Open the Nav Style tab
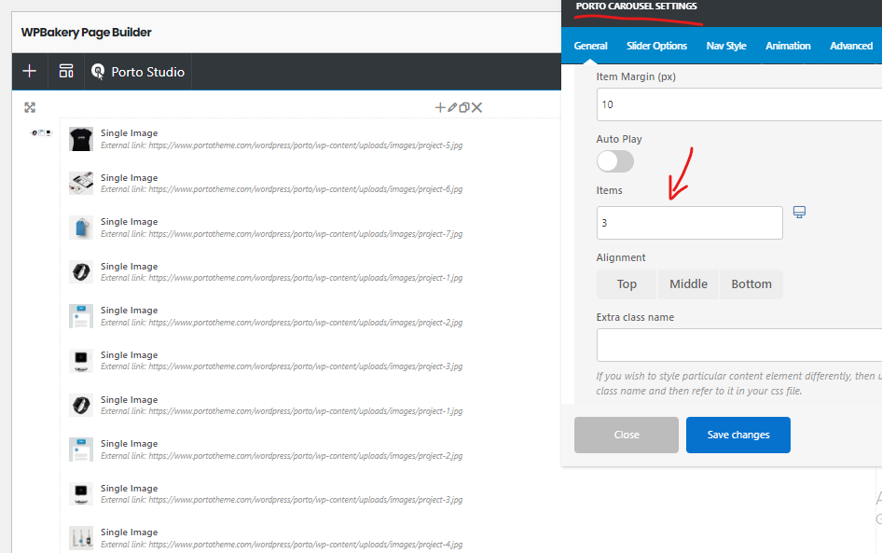Image resolution: width=882 pixels, height=553 pixels. (x=726, y=46)
